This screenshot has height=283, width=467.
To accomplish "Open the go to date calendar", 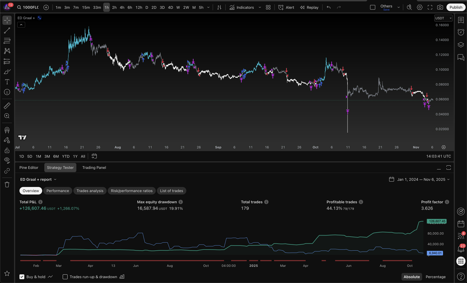I will coord(94,156).
